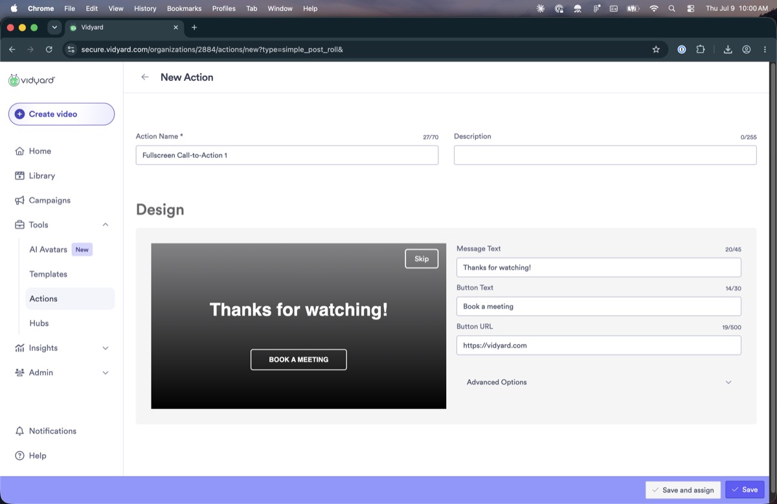Click the Vidyard logo
The width and height of the screenshot is (777, 504).
click(32, 80)
